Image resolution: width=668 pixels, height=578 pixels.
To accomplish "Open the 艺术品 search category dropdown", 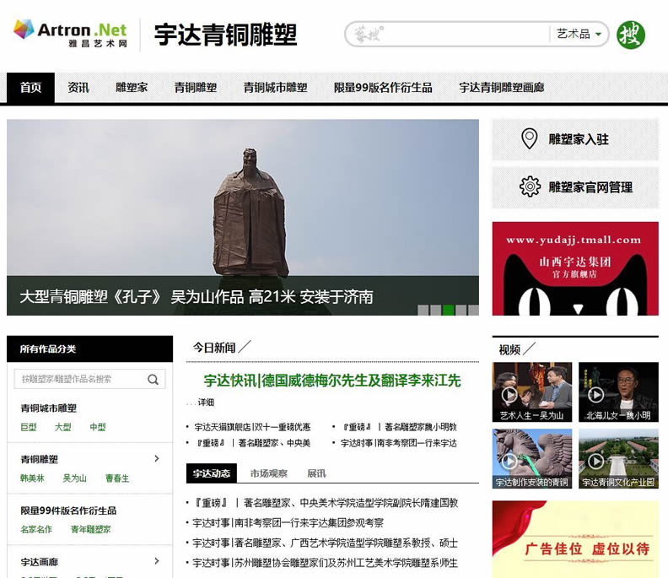I will tap(580, 35).
